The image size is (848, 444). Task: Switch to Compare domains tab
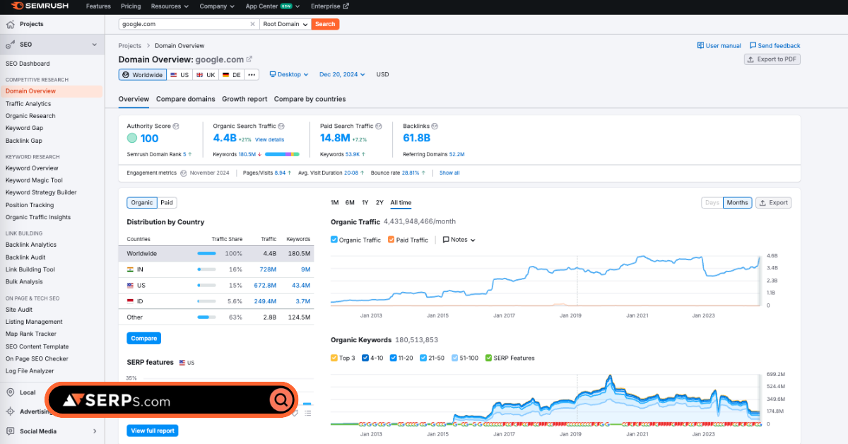click(x=186, y=99)
